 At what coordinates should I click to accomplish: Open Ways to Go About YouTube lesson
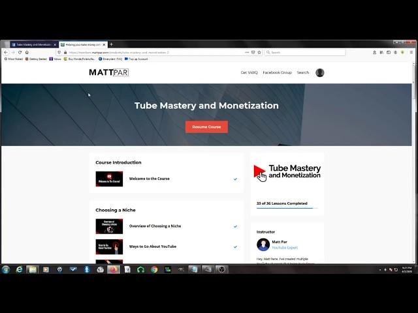coord(153,246)
